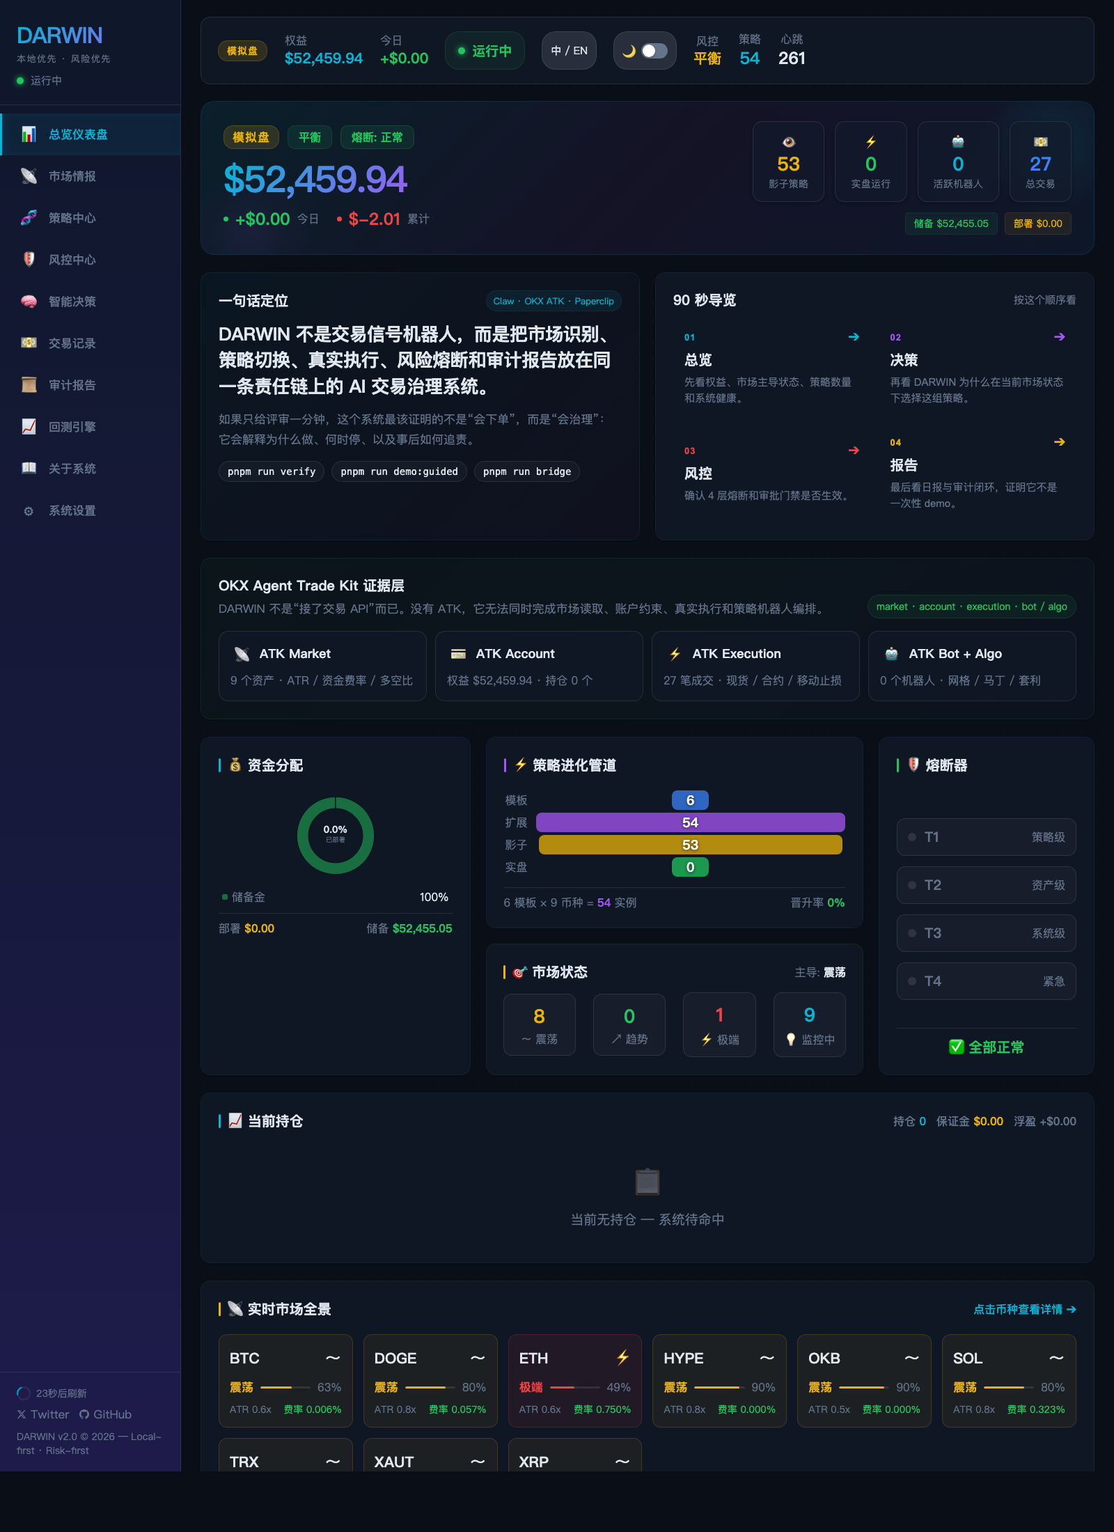Click the GitHub icon in the footer

tap(85, 1414)
